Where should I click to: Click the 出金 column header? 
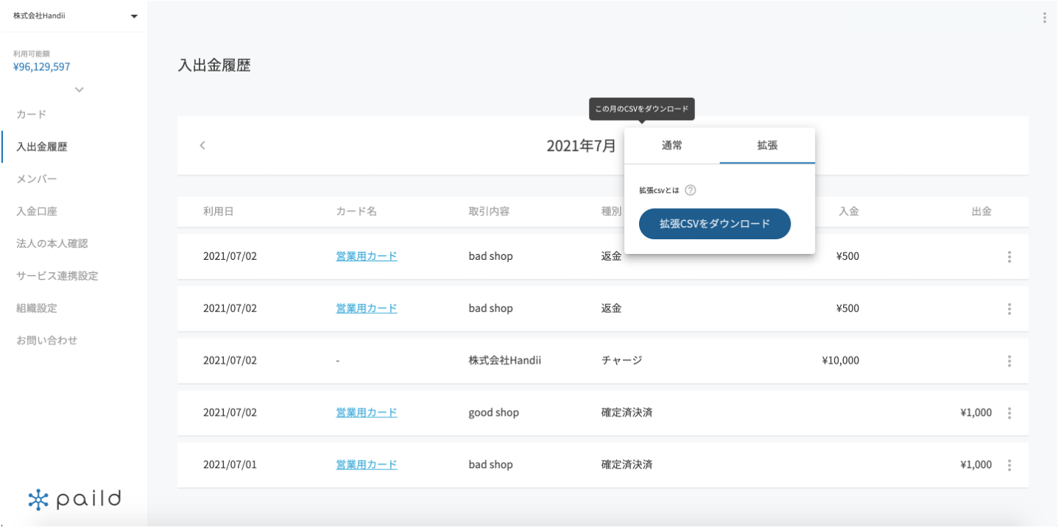981,211
